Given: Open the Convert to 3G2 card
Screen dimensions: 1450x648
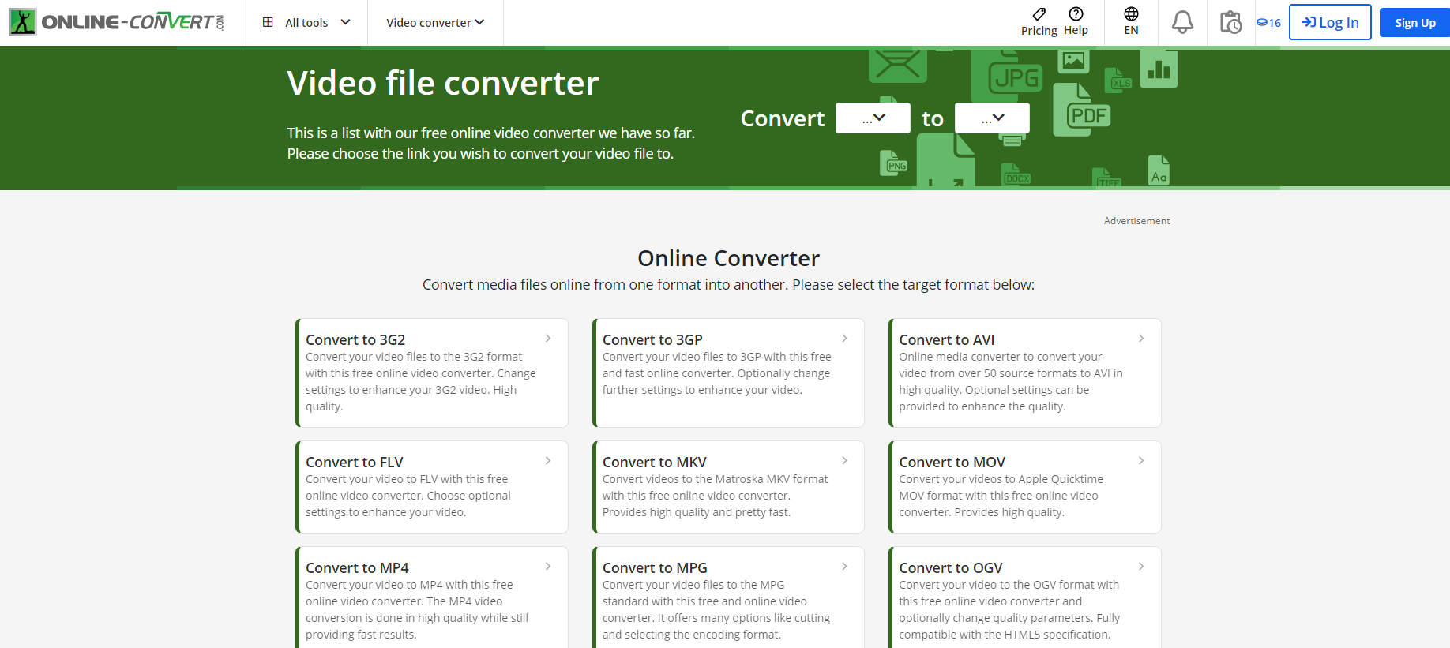Looking at the screenshot, I should click(432, 373).
